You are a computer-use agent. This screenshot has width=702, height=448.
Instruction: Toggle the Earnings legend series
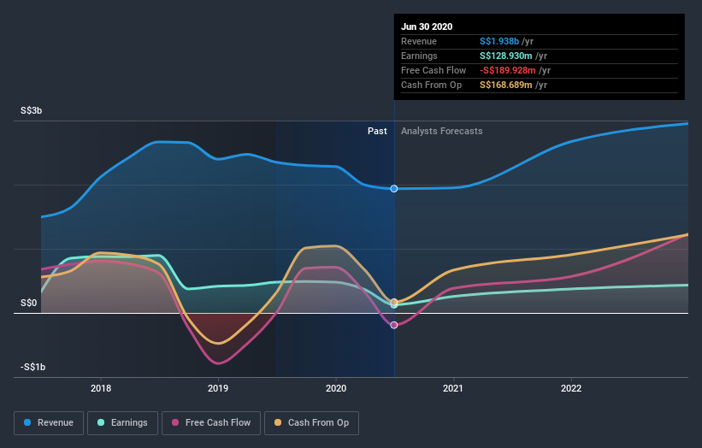122,423
